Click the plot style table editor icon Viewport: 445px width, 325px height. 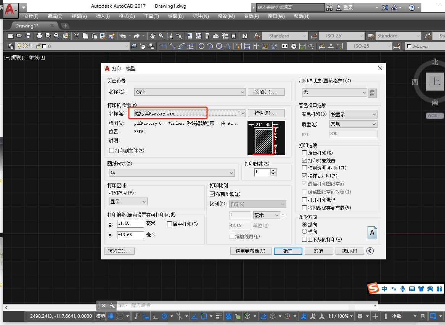(372, 93)
